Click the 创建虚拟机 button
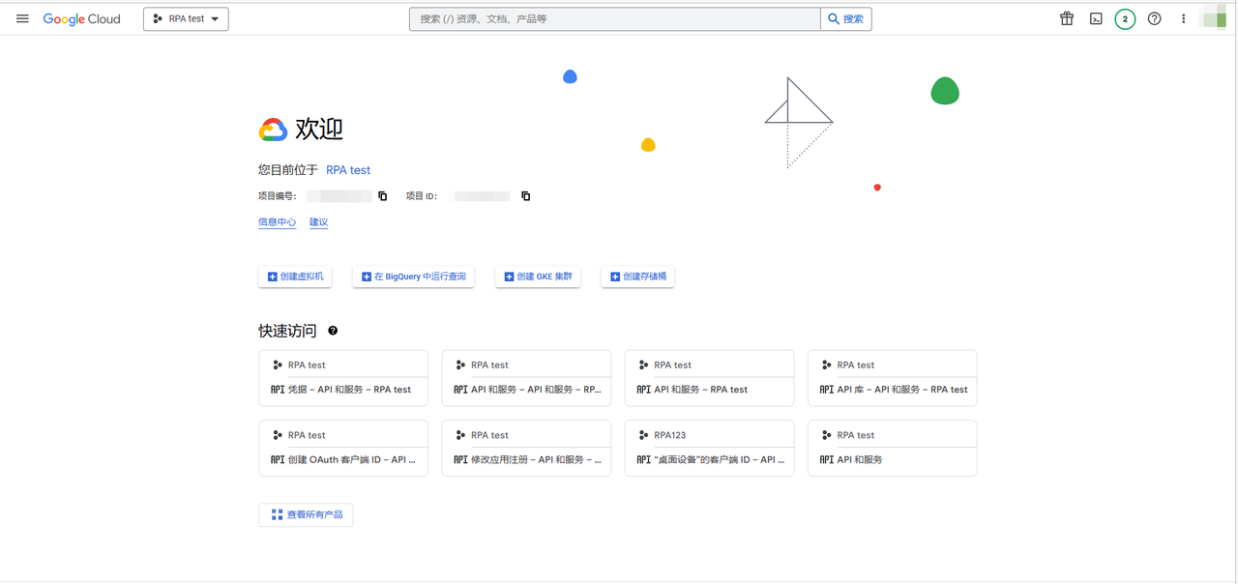 click(295, 277)
